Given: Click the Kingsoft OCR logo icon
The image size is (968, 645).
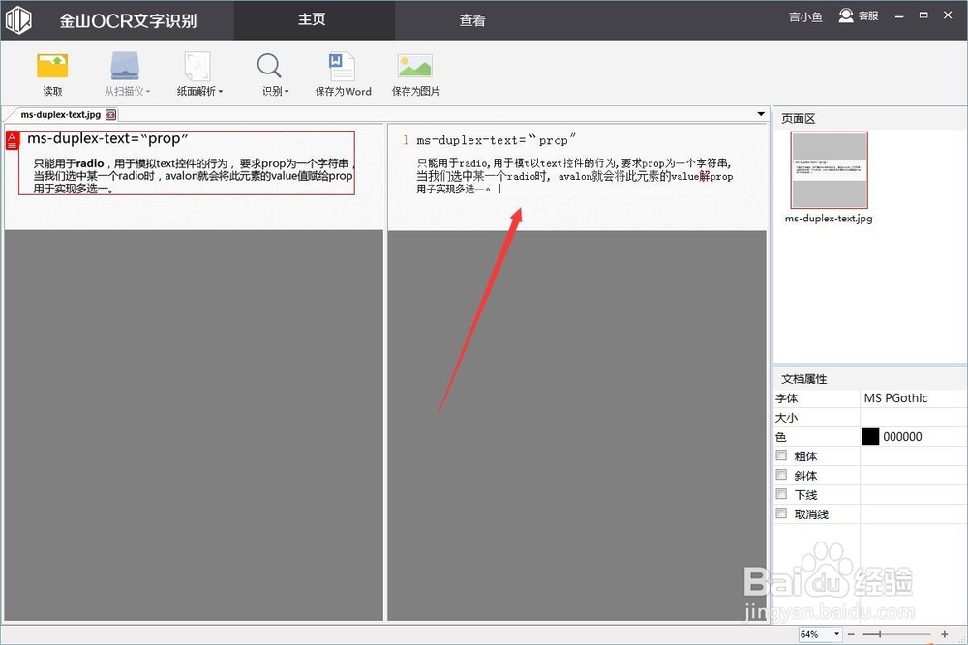Looking at the screenshot, I should [x=17, y=19].
